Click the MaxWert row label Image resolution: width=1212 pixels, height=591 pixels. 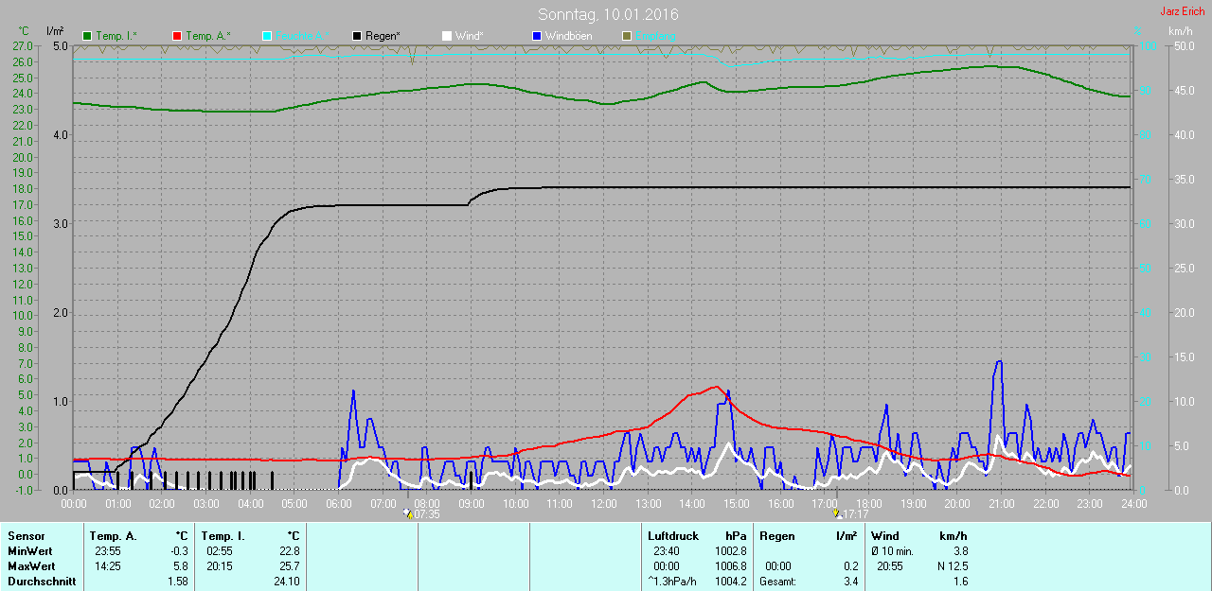(30, 566)
